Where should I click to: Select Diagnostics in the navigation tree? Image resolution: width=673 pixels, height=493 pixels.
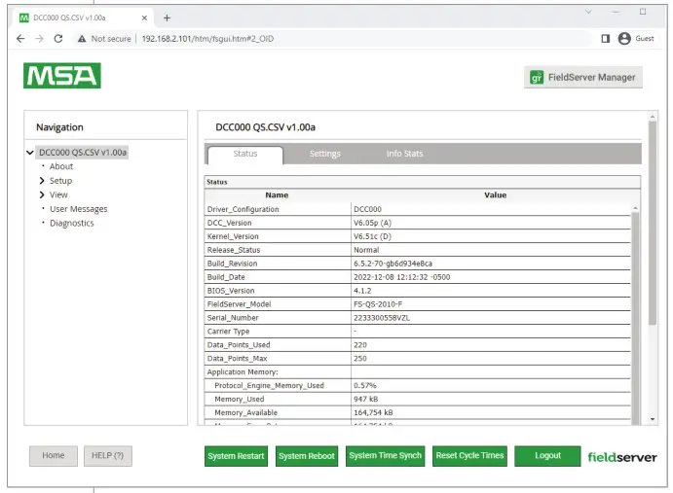coord(72,223)
